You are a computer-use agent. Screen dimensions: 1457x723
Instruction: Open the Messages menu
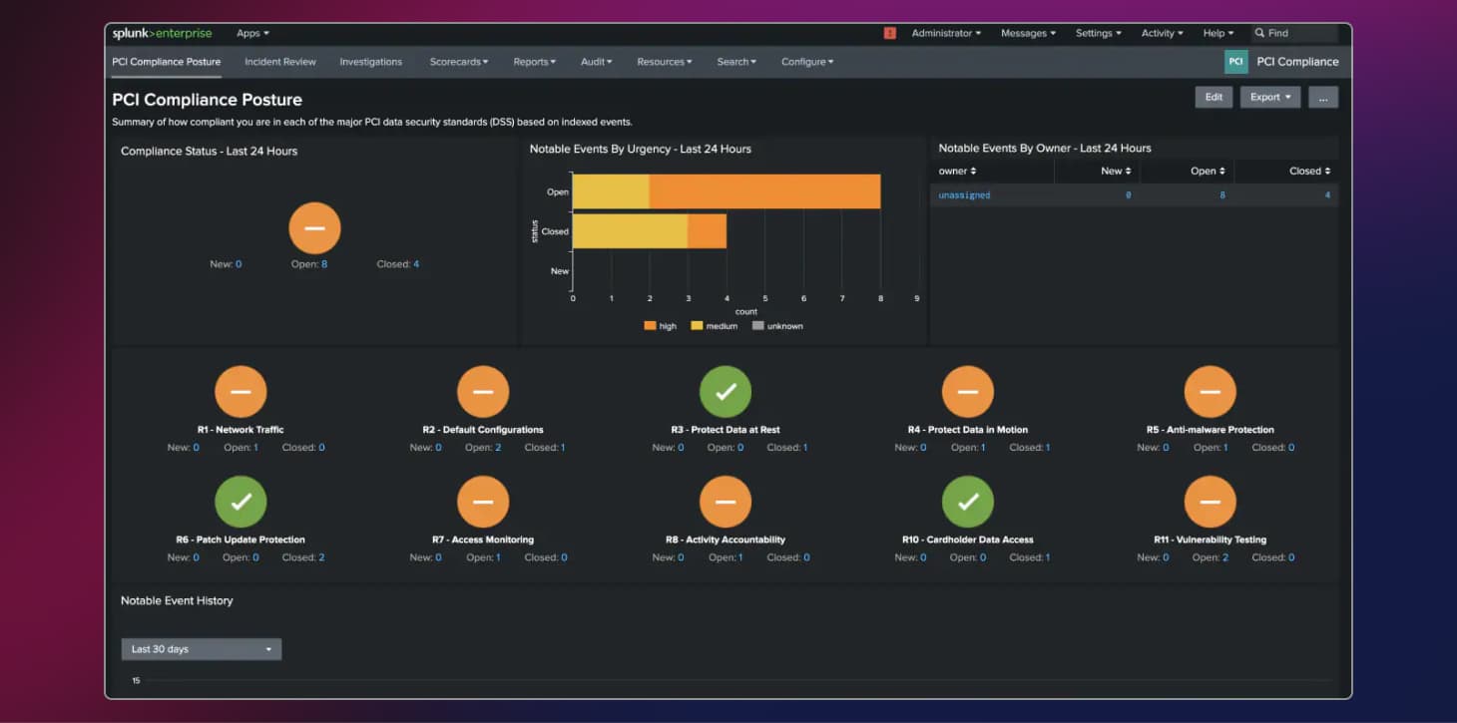[1027, 32]
